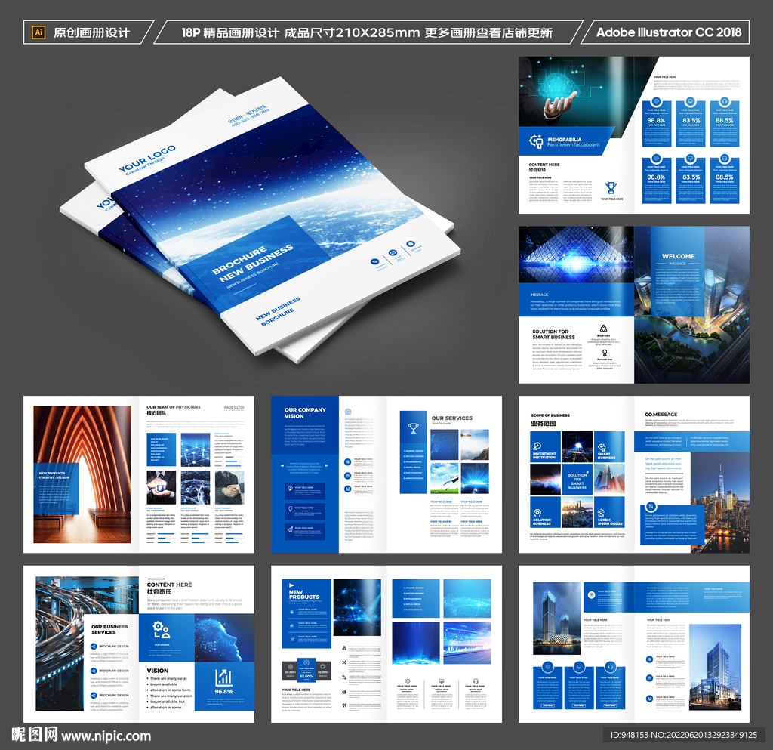Click the 'WELCOME' heading
The width and height of the screenshot is (773, 750).
coord(679,256)
